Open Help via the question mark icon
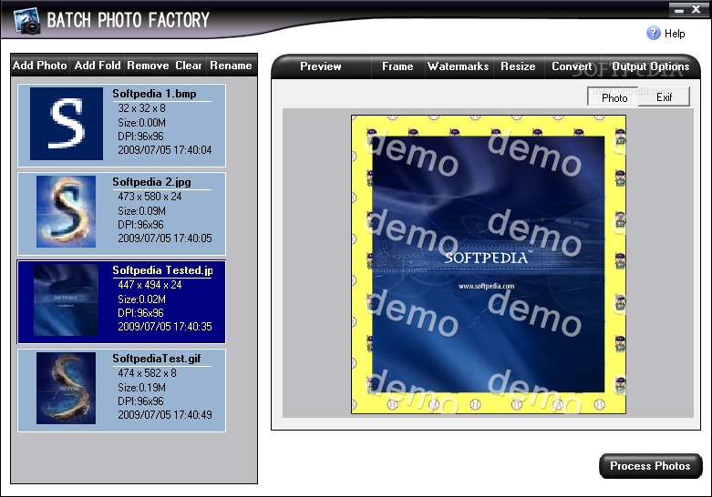Screen dimensions: 712x497 coord(653,33)
